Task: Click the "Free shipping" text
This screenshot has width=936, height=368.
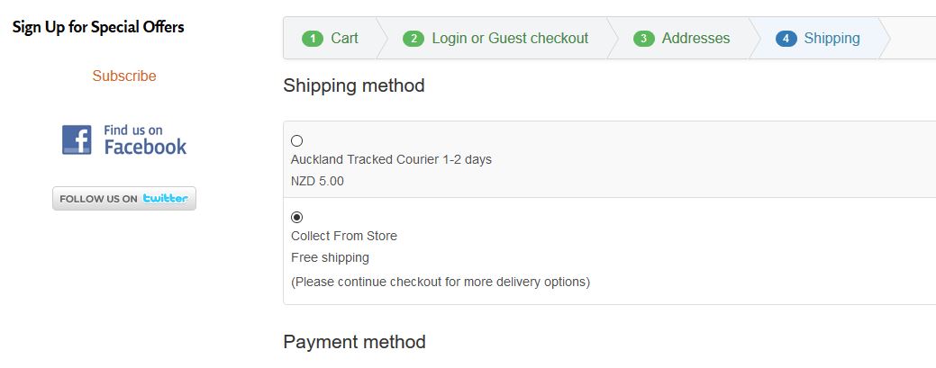Action: (x=330, y=257)
